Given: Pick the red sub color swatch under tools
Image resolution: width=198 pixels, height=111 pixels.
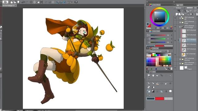Looking at the screenshot, I should [x=160, y=99].
